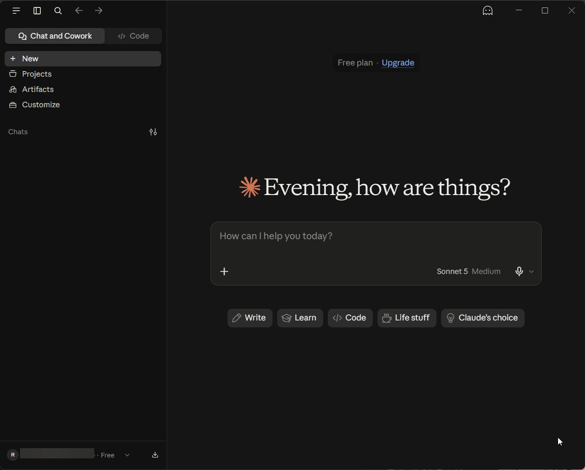Viewport: 585px width, 470px height.
Task: Expand the chevron next to microphone
Action: (531, 272)
